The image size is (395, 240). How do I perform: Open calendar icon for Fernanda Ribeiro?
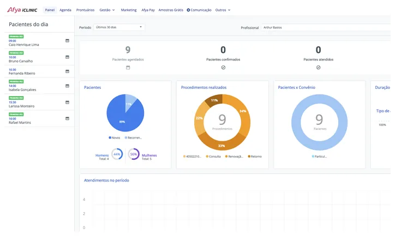click(x=67, y=71)
